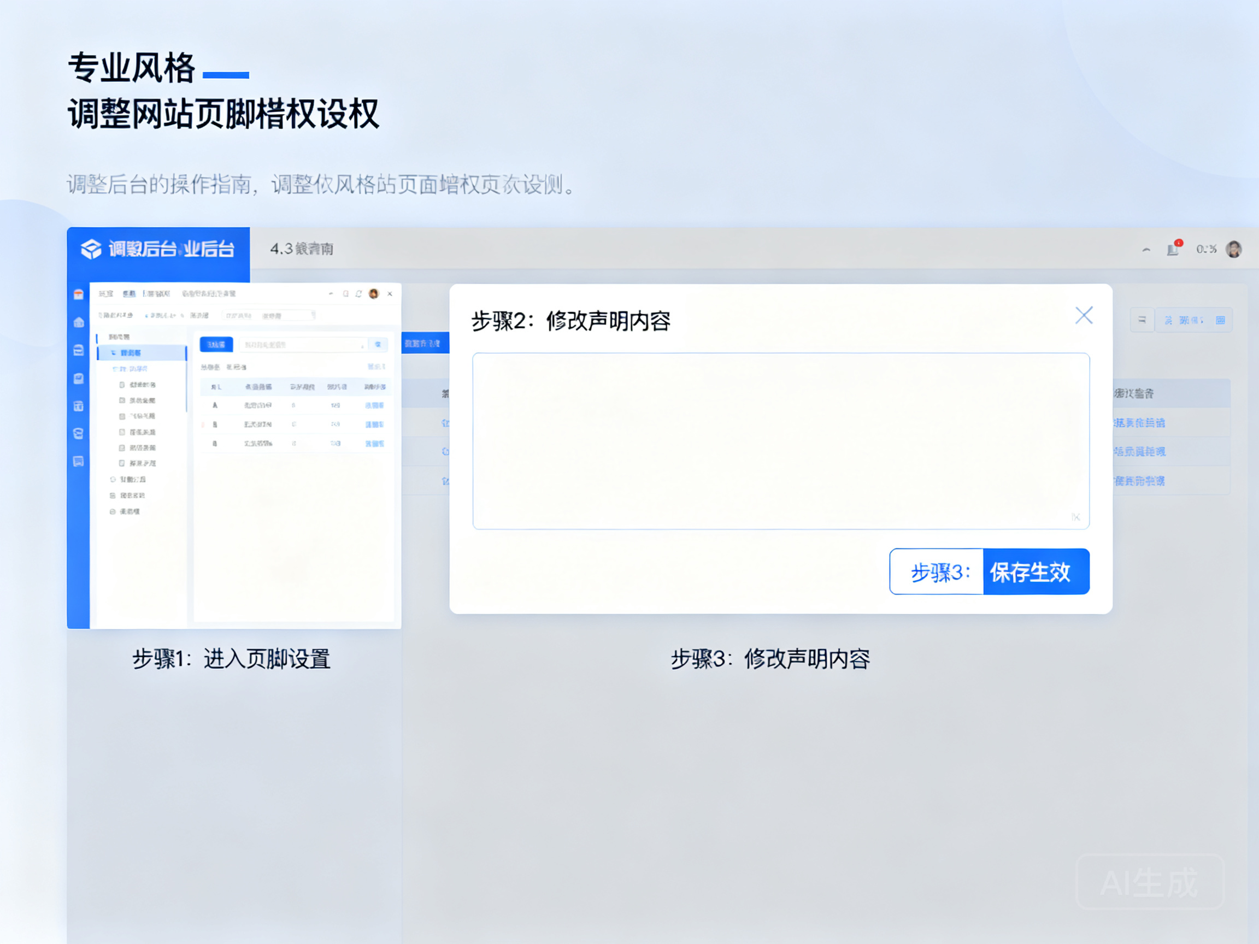Viewport: 1259px width, 944px height.
Task: Select the blue highlighted tree item
Action: [142, 353]
